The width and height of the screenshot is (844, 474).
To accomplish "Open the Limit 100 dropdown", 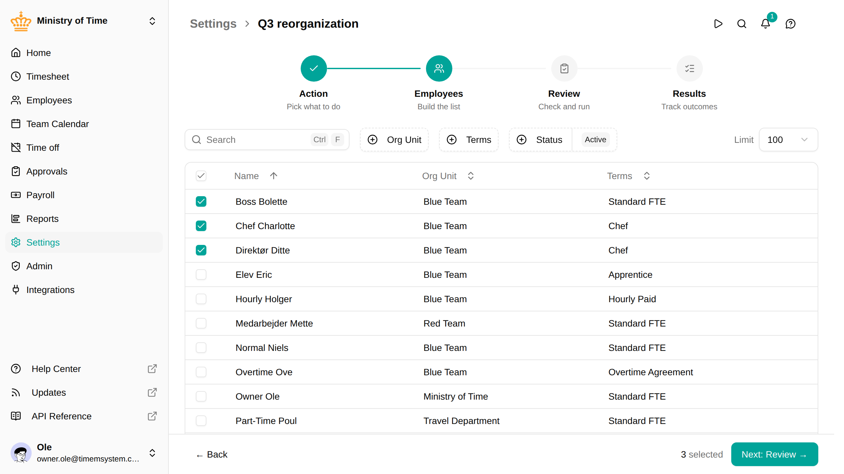I will 788,140.
